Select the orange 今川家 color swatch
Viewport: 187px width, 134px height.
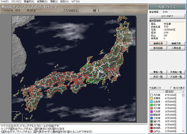coord(151,108)
